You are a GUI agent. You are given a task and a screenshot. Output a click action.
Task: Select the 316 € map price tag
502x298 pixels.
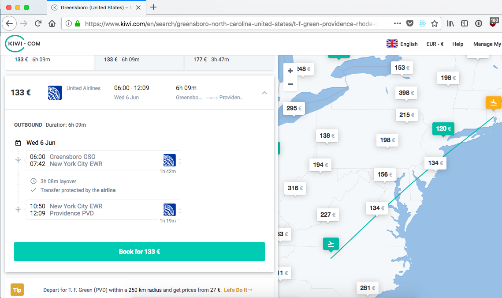click(295, 189)
